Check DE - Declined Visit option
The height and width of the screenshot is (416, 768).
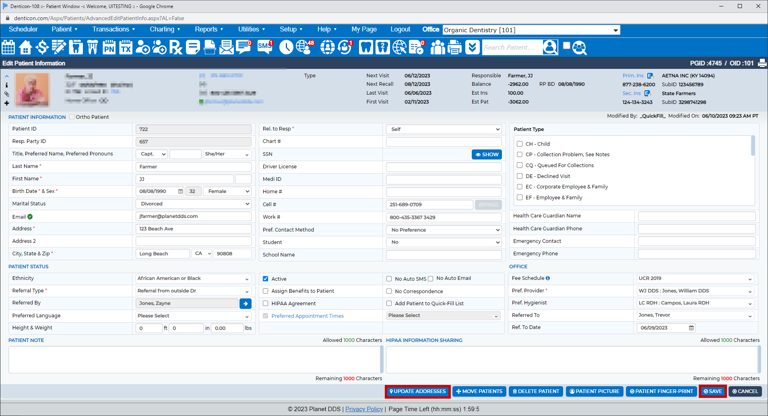(x=520, y=176)
